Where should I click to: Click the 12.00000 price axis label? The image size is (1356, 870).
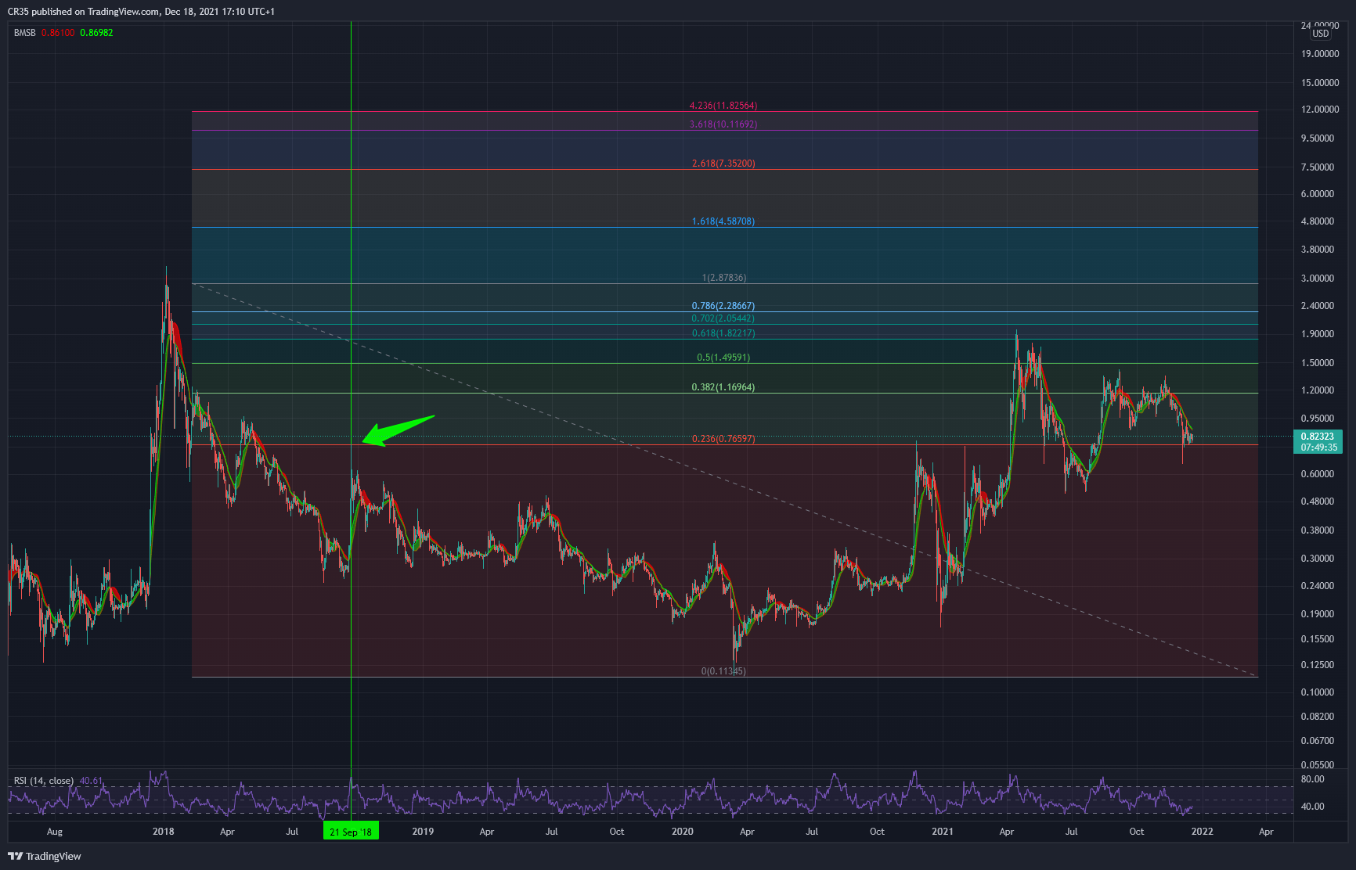point(1320,110)
